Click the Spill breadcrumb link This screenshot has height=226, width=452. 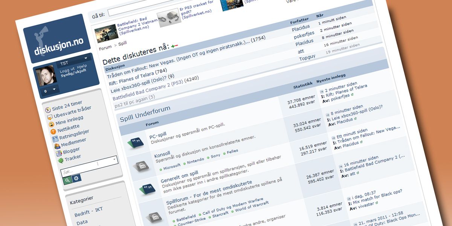[x=122, y=44]
